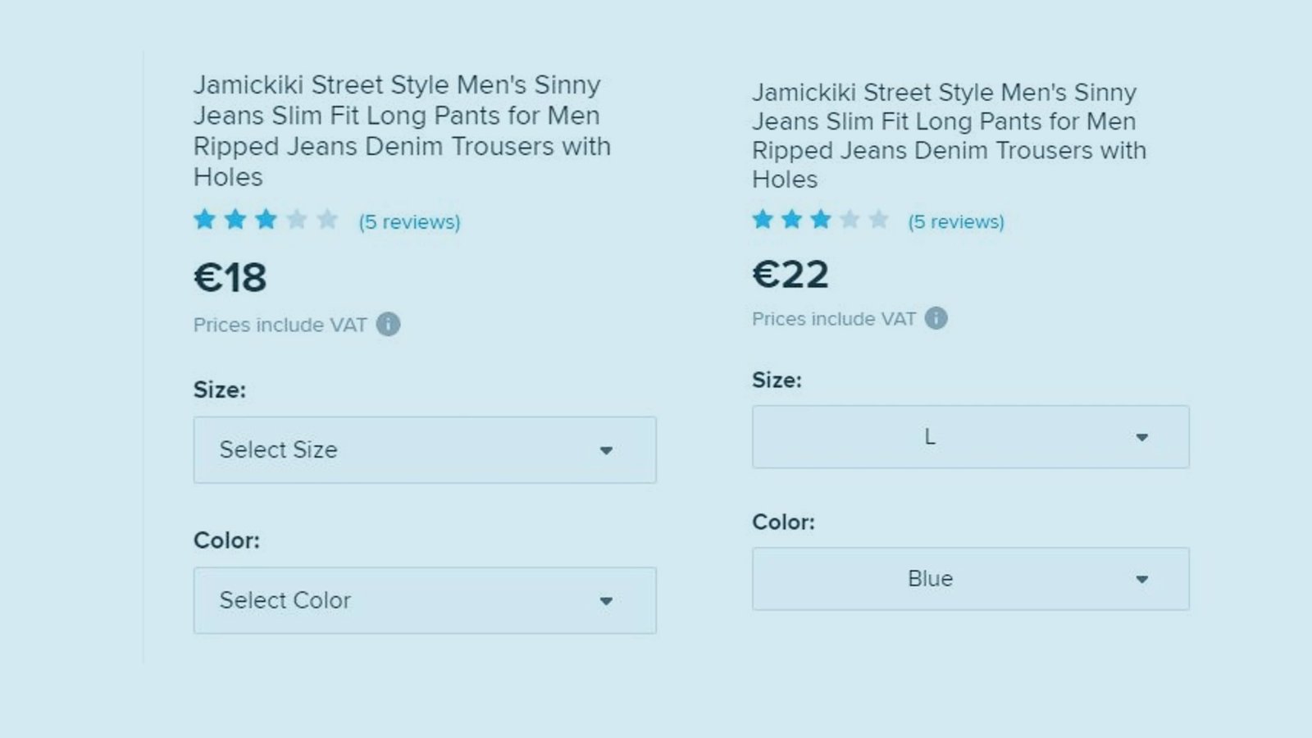The width and height of the screenshot is (1312, 738).
Task: Expand the size dropdown showing L
Action: [x=970, y=437]
